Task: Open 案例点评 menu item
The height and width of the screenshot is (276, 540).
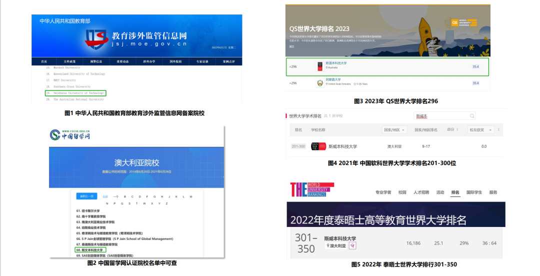Action: [x=228, y=61]
